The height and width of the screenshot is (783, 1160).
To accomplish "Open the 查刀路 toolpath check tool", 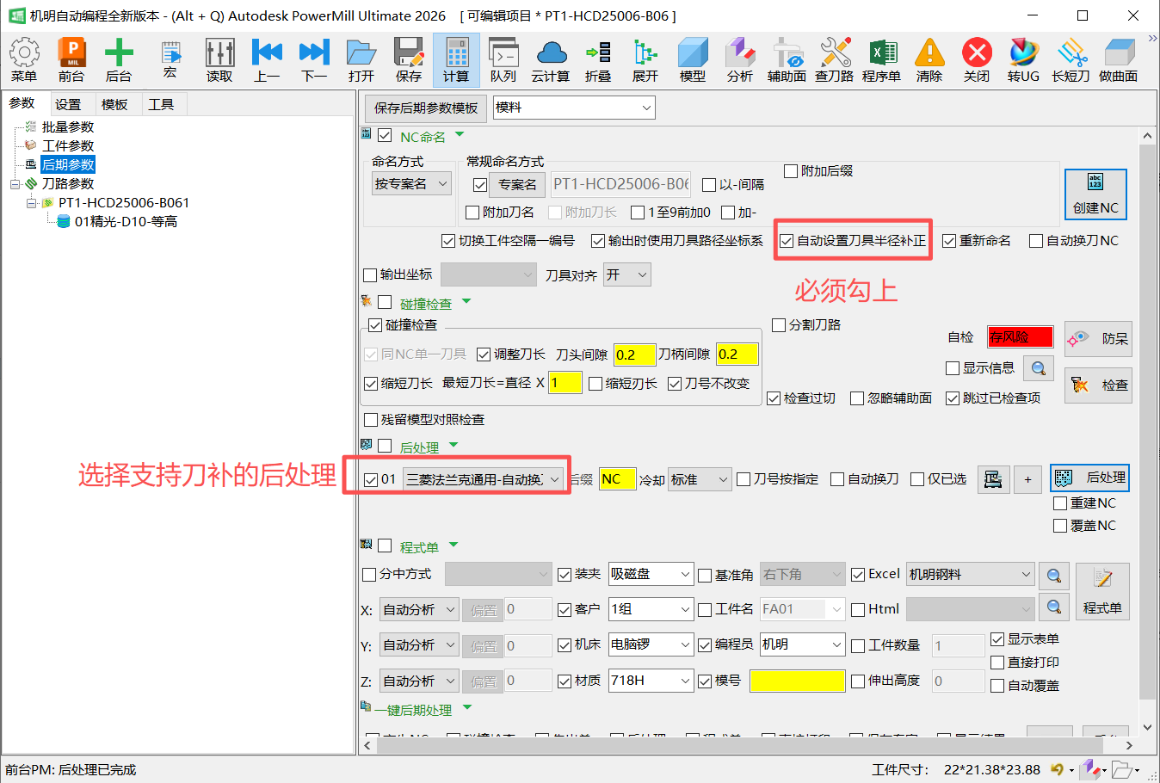I will click(835, 59).
